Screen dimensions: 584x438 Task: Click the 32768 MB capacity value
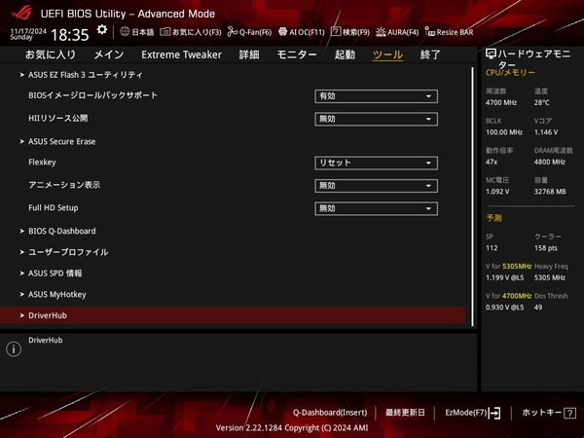click(x=550, y=192)
